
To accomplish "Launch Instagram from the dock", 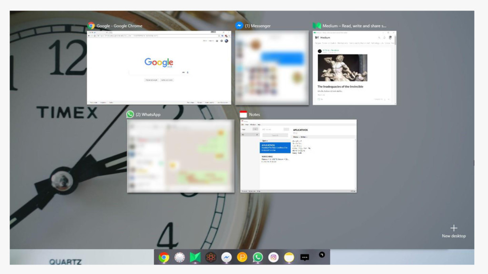I will pos(273,257).
